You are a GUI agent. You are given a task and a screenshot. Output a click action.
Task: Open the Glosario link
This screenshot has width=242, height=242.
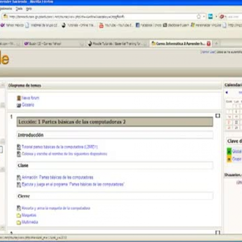(28, 105)
